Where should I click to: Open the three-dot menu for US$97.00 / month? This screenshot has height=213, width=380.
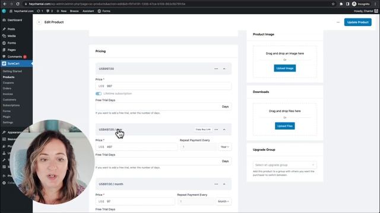point(216,184)
